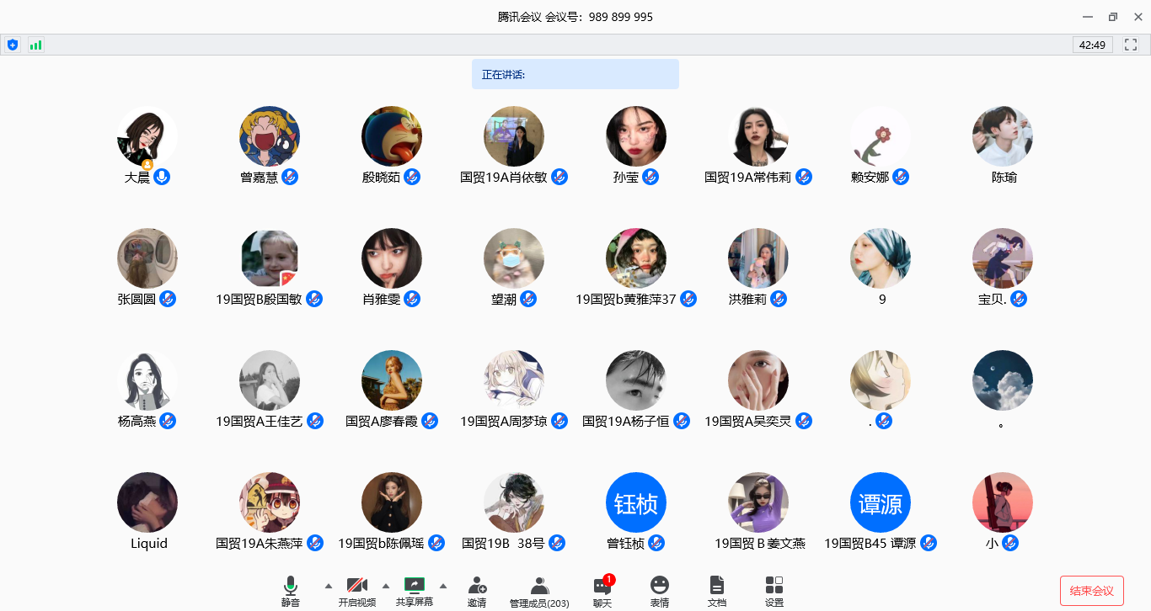Image resolution: width=1151 pixels, height=611 pixels.
Task: Click the red 结束会议 end meeting button
Action: [1091, 591]
